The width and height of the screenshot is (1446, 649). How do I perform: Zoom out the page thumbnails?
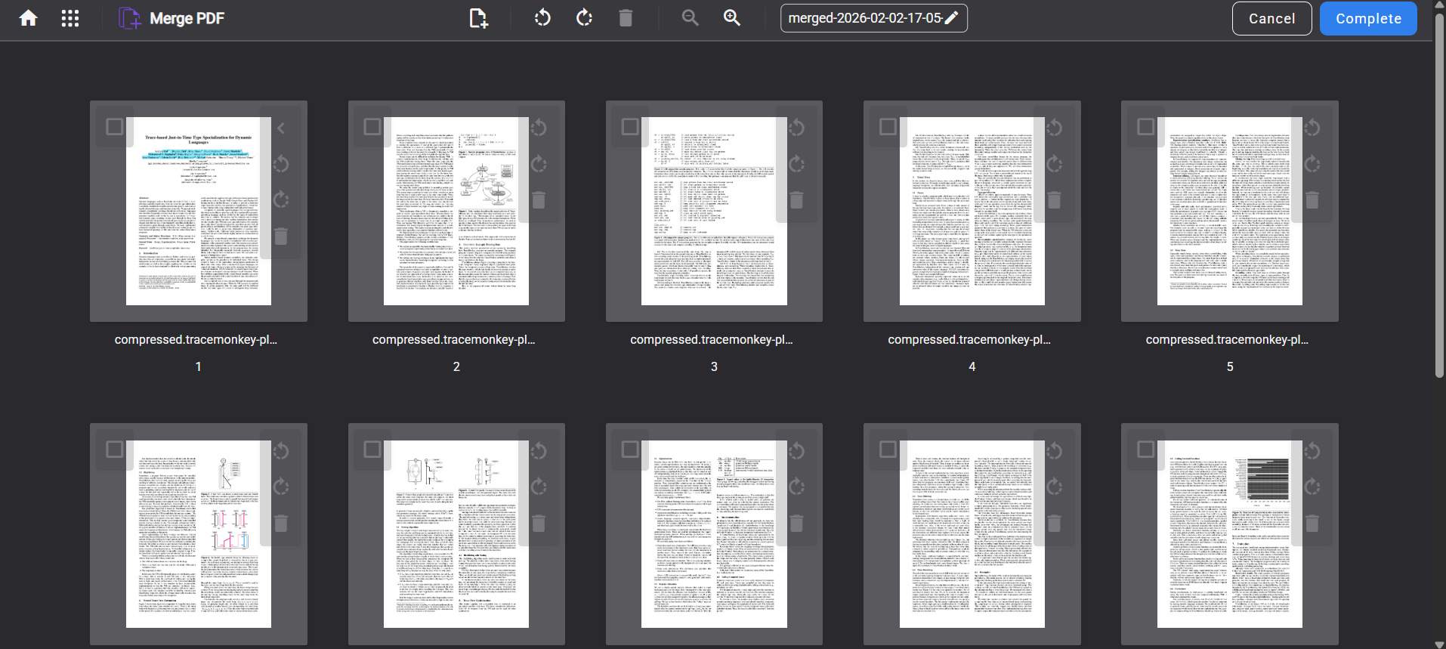tap(690, 17)
